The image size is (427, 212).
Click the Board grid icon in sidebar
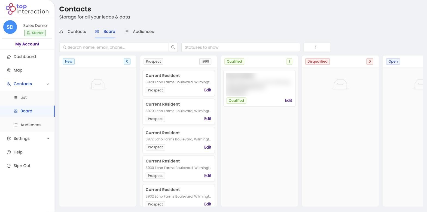[16, 111]
